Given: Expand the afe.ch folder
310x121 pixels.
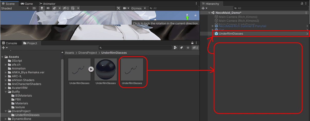Looking at the screenshot, I should [6, 64].
